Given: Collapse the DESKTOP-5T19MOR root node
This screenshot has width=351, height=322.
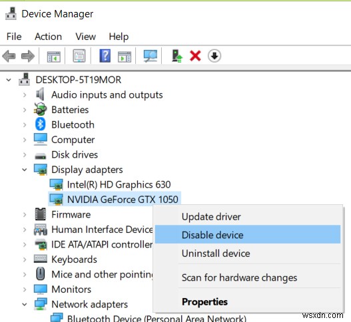Looking at the screenshot, I should (9, 80).
